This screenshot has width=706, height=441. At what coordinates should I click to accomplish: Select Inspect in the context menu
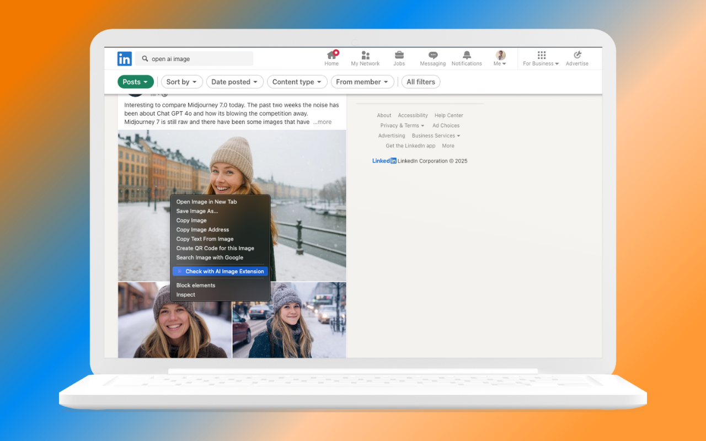click(186, 295)
